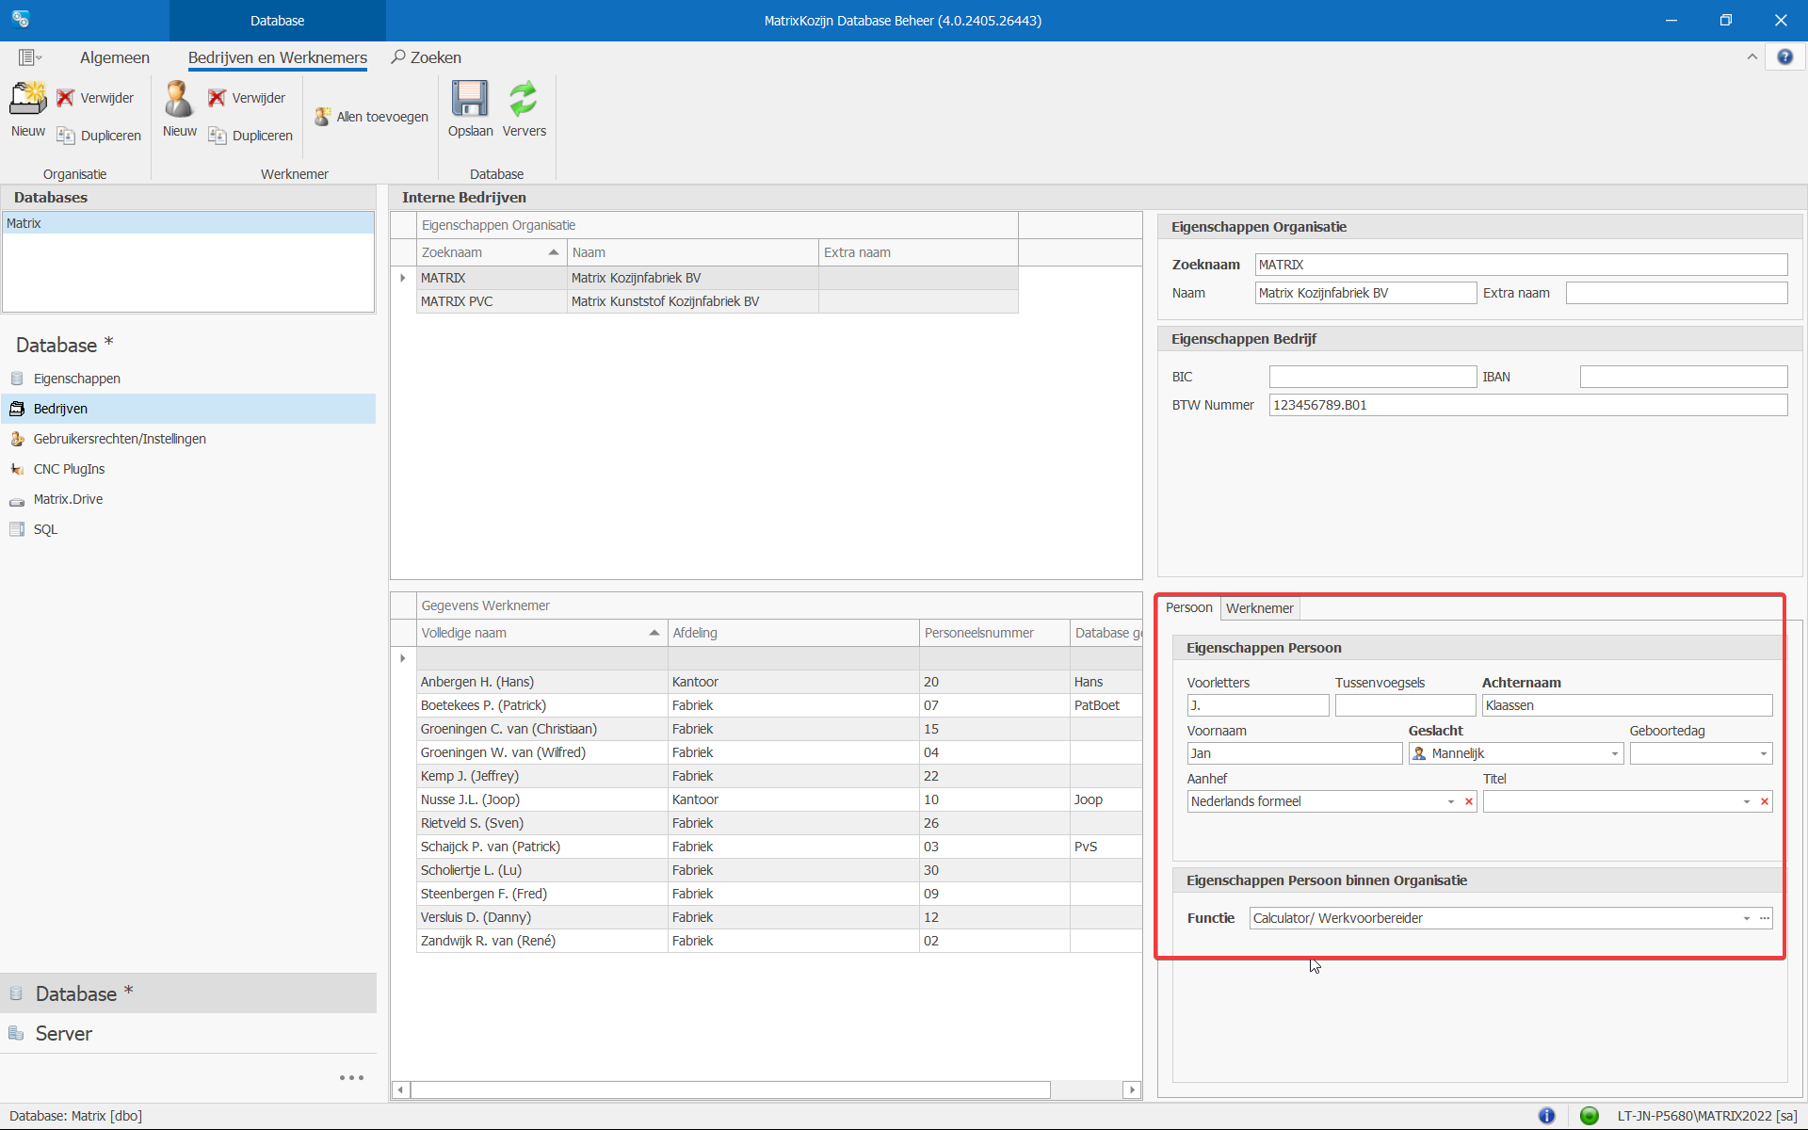Click Allen toevoegen button
This screenshot has width=1808, height=1130.
pos(371,117)
